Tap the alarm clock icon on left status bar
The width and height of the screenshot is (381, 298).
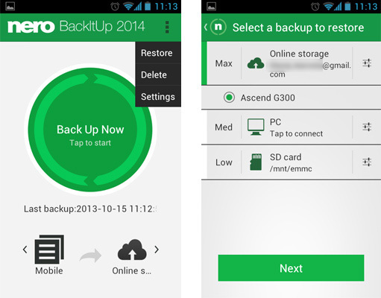tap(115, 6)
